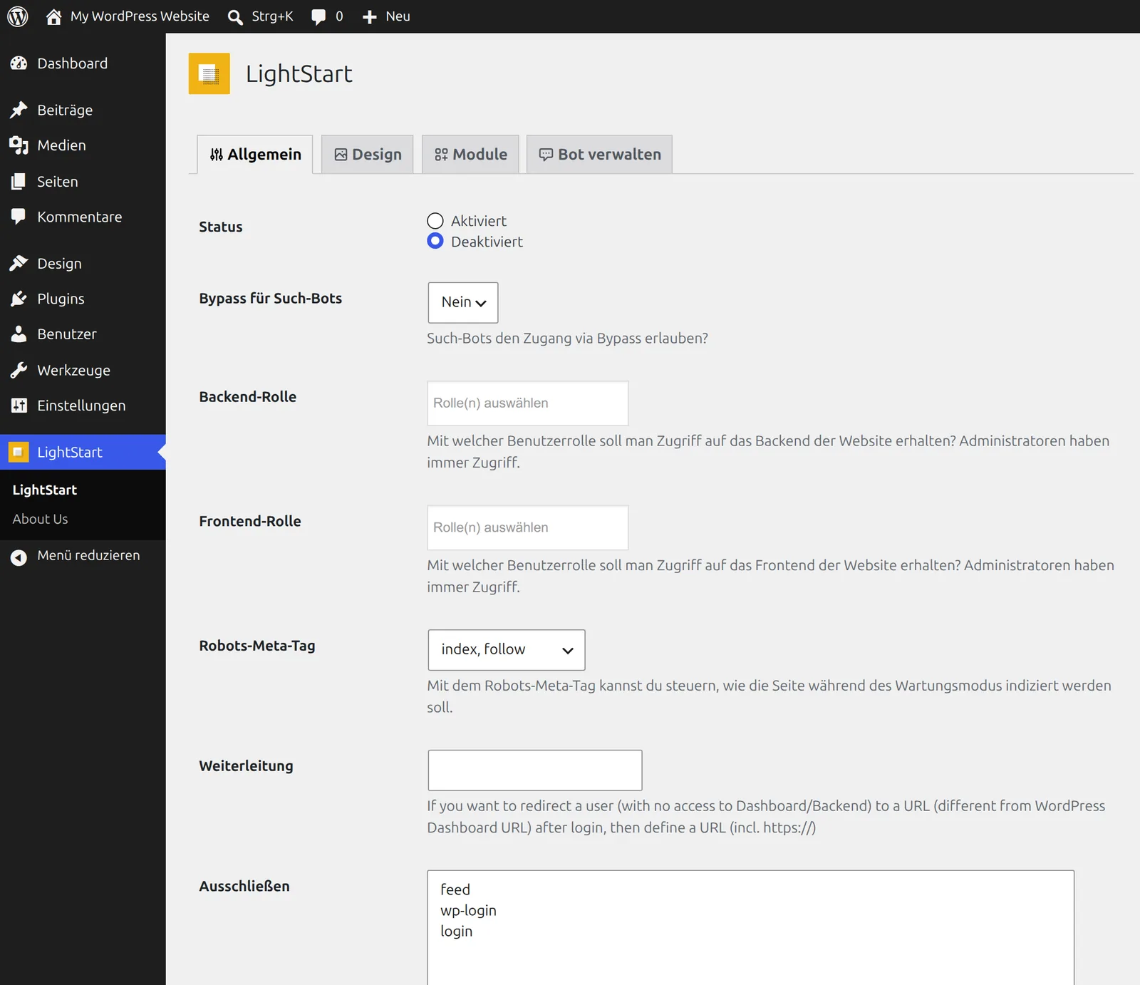The width and height of the screenshot is (1140, 985).
Task: Click the My WordPress Website link
Action: 140,16
